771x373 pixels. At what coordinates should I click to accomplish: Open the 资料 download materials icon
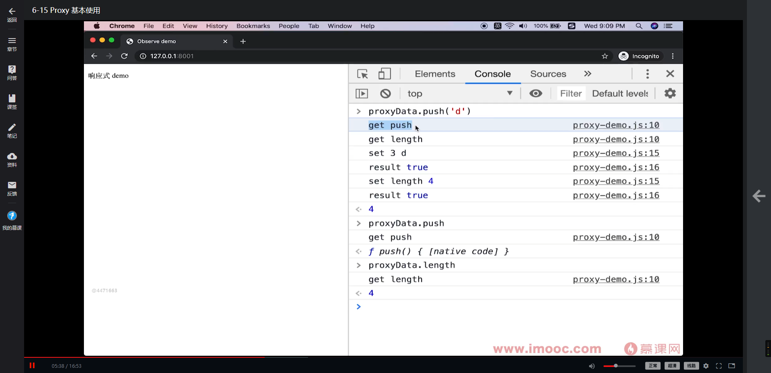click(x=12, y=156)
